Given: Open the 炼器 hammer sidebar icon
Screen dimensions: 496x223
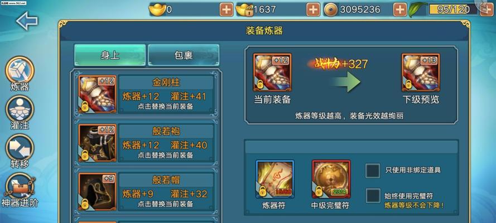Looking at the screenshot, I should pyautogui.click(x=20, y=70).
